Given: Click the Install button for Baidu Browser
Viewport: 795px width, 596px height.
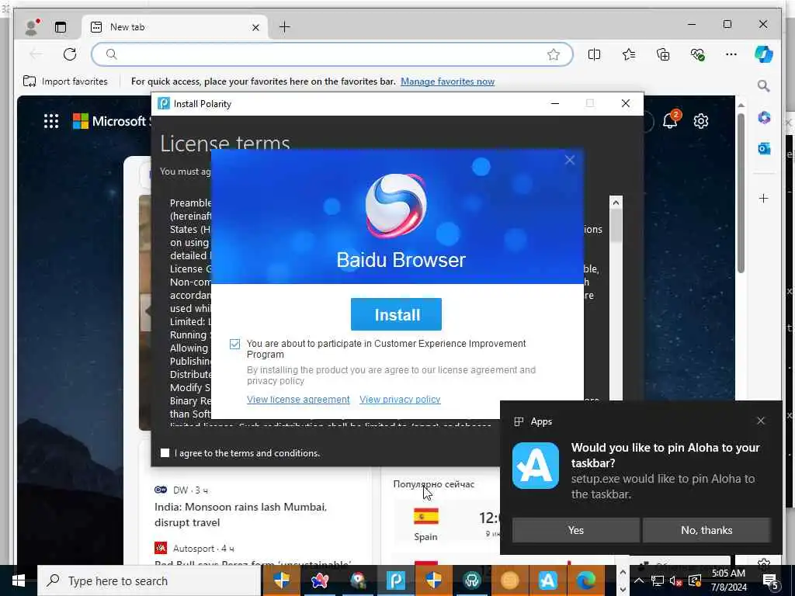Looking at the screenshot, I should [x=396, y=315].
